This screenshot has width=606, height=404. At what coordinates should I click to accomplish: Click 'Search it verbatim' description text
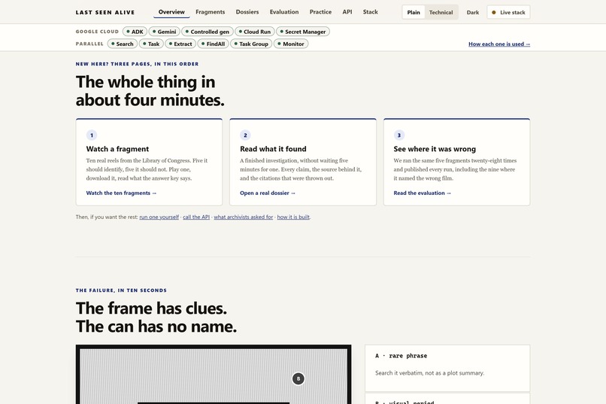[430, 373]
